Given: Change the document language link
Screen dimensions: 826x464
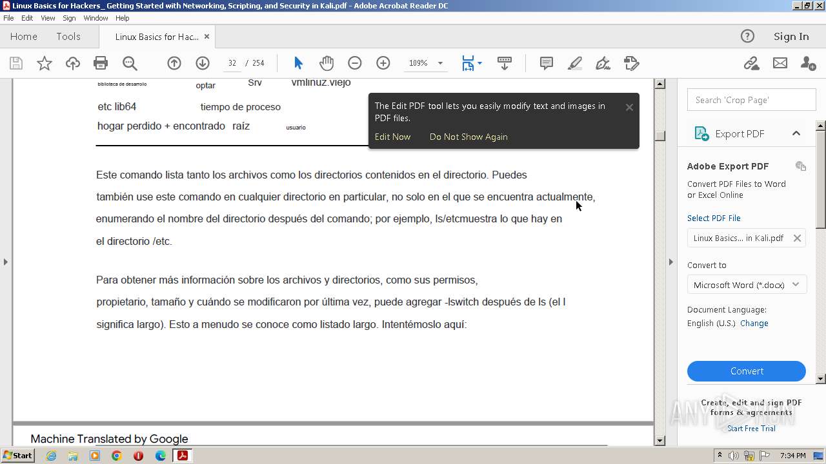Looking at the screenshot, I should coord(754,324).
